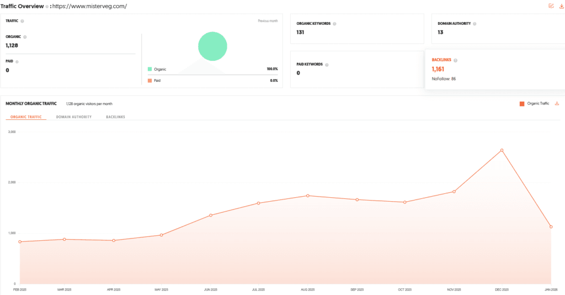The width and height of the screenshot is (565, 295).
Task: Download the monthly organic traffic chart
Action: (557, 103)
